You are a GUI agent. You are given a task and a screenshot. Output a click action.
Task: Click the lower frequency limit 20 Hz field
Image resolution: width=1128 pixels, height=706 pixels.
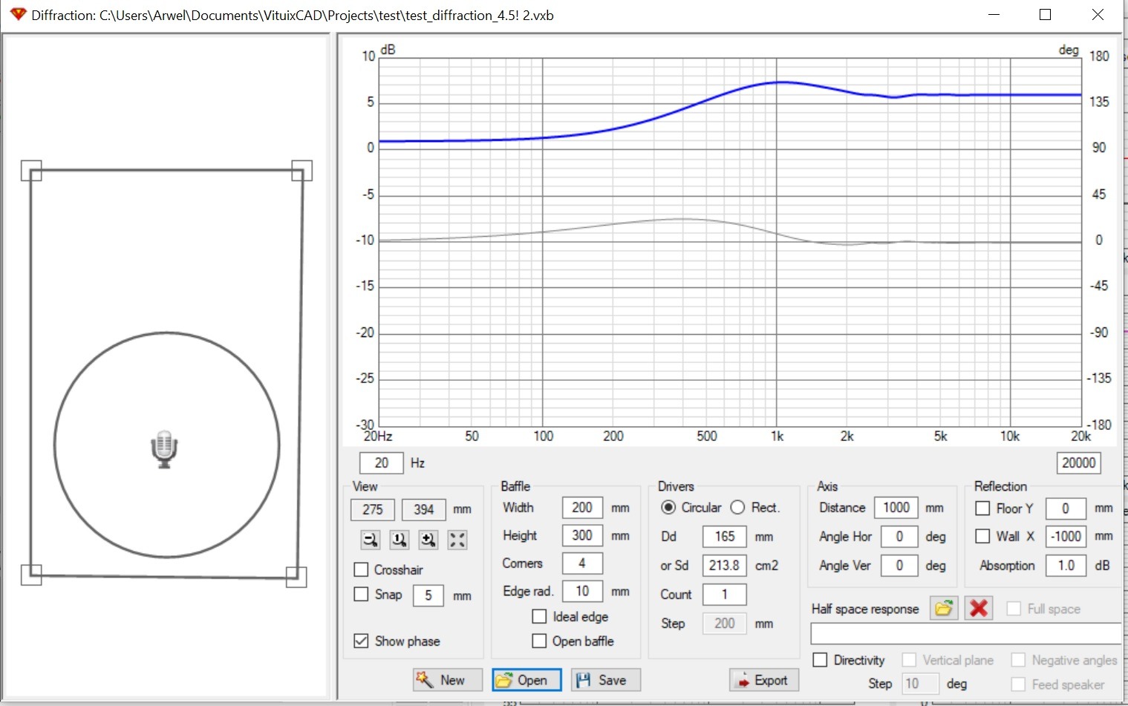382,463
